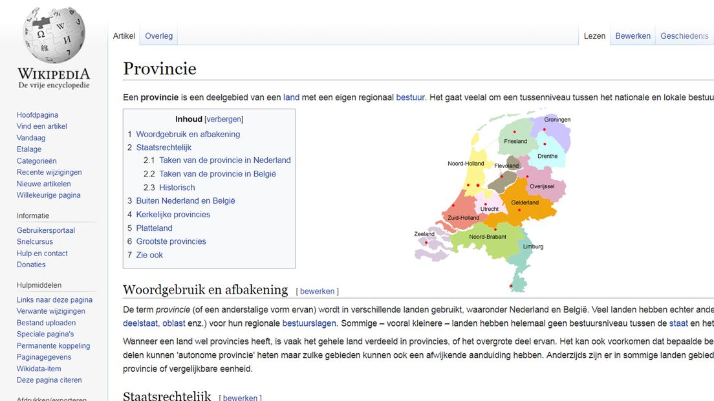Open Willekeurige pagina link

point(49,195)
